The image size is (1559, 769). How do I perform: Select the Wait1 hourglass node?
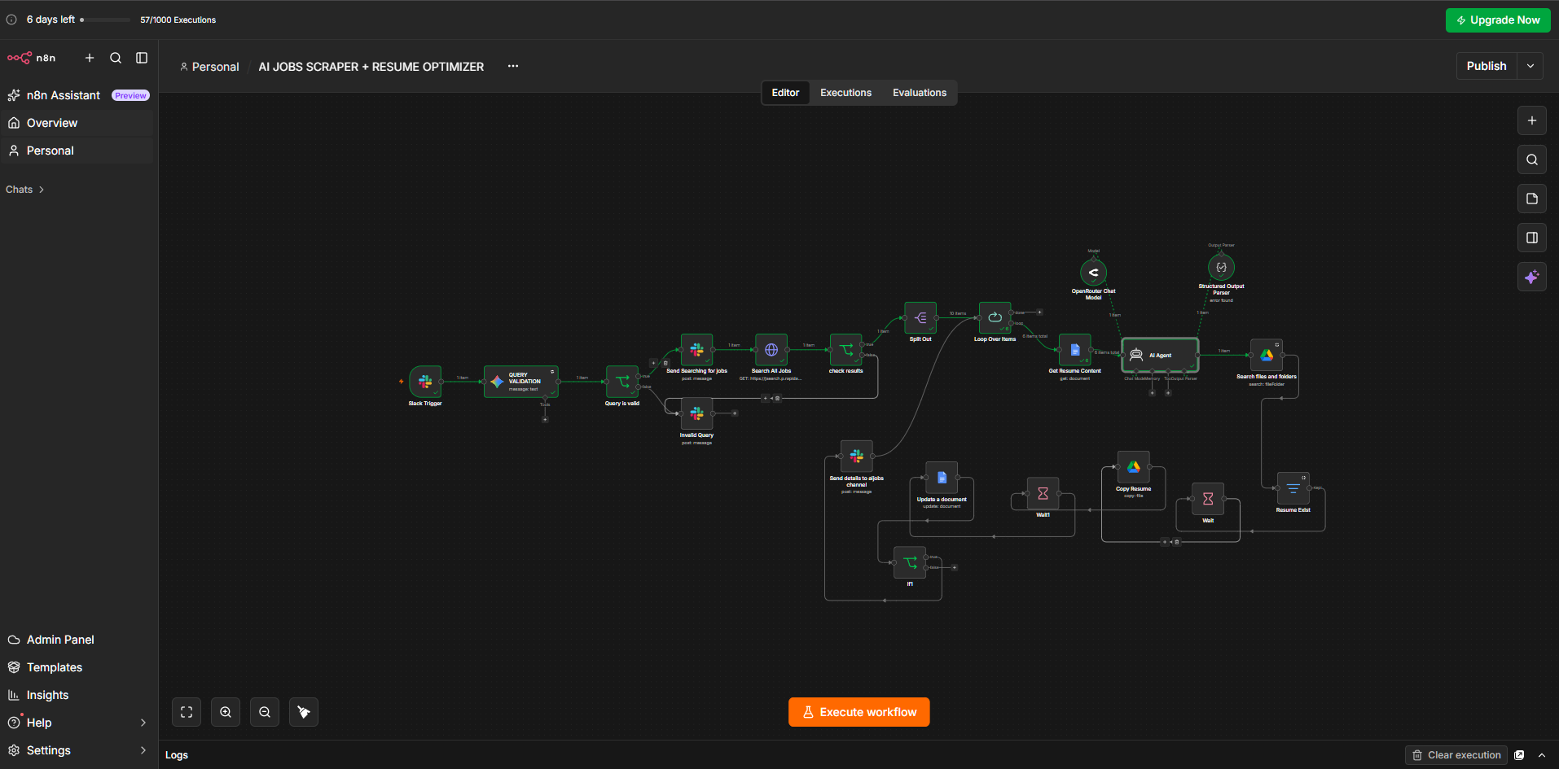[1043, 494]
